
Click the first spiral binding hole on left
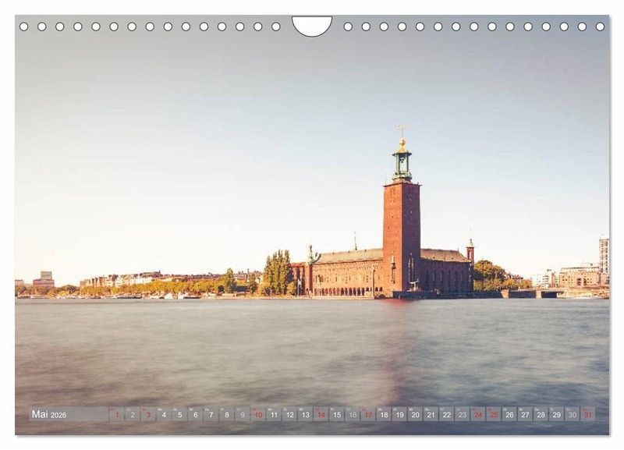tap(23, 27)
